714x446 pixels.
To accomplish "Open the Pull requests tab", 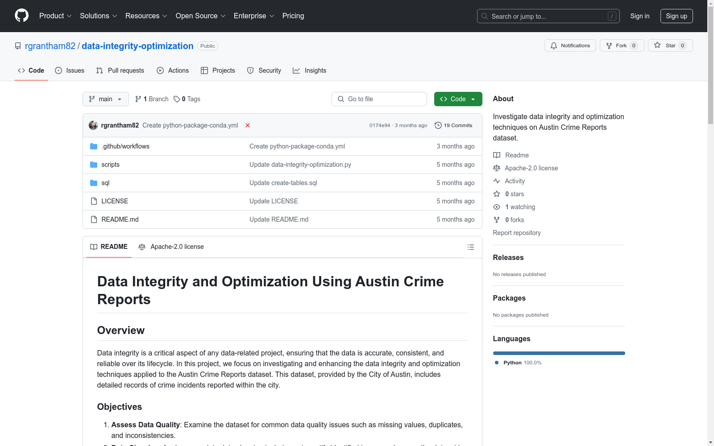I will (x=120, y=70).
